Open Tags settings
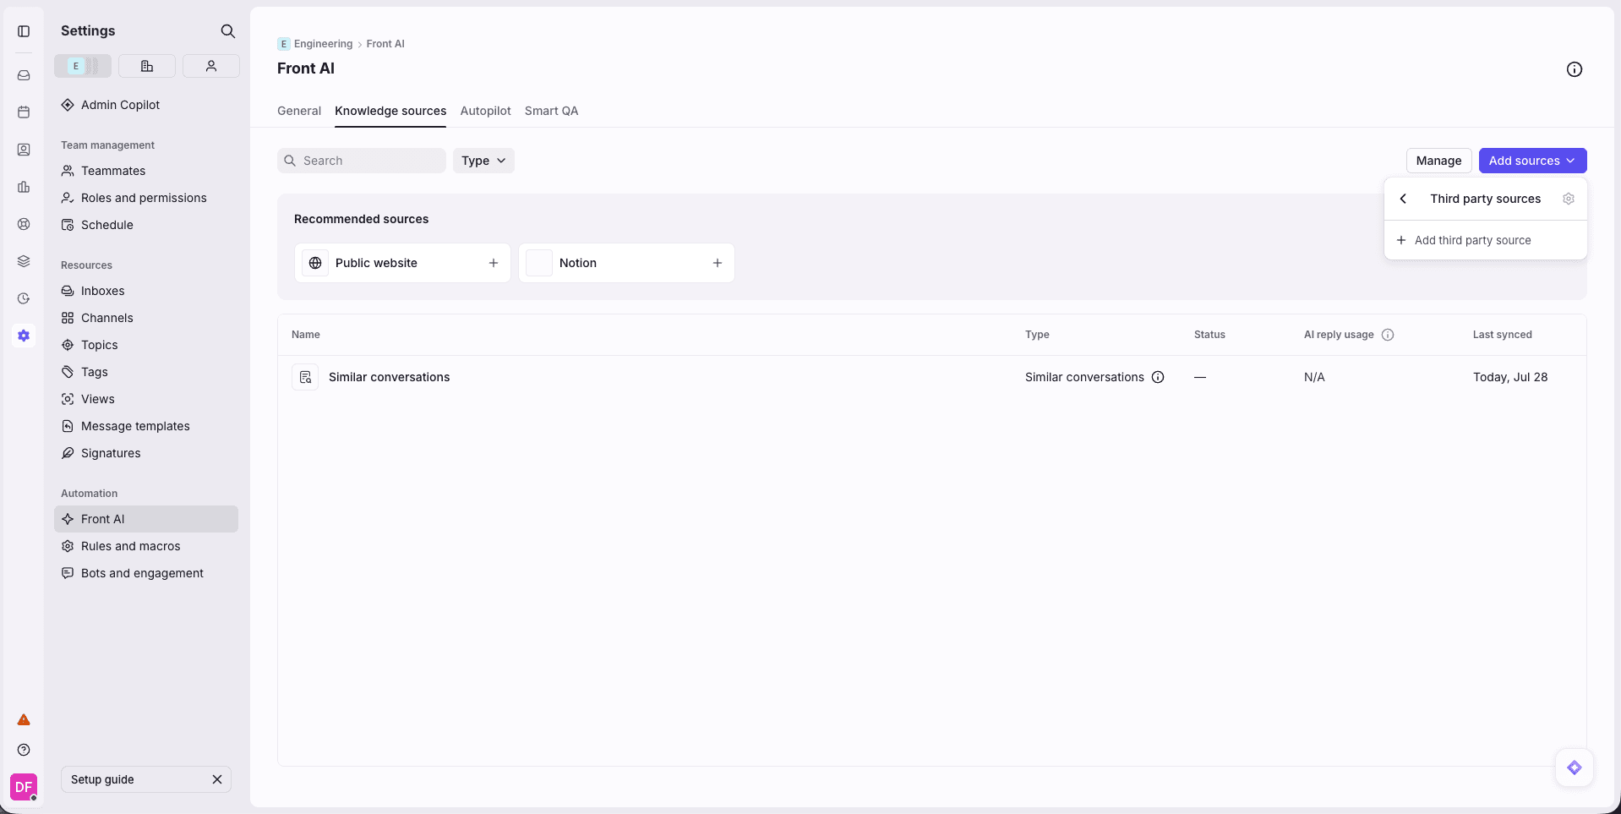Image resolution: width=1621 pixels, height=814 pixels. 146,372
